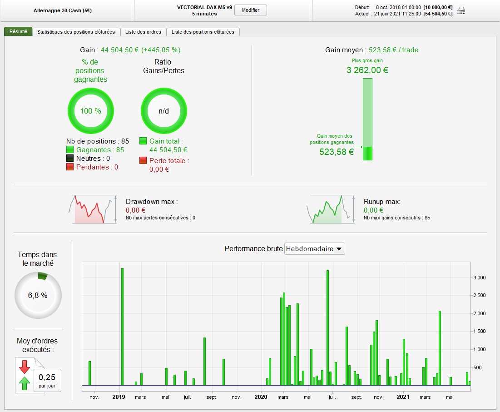Open Statistiques des positions clôturées tab
Viewport: 500px width, 412px height.
point(76,32)
